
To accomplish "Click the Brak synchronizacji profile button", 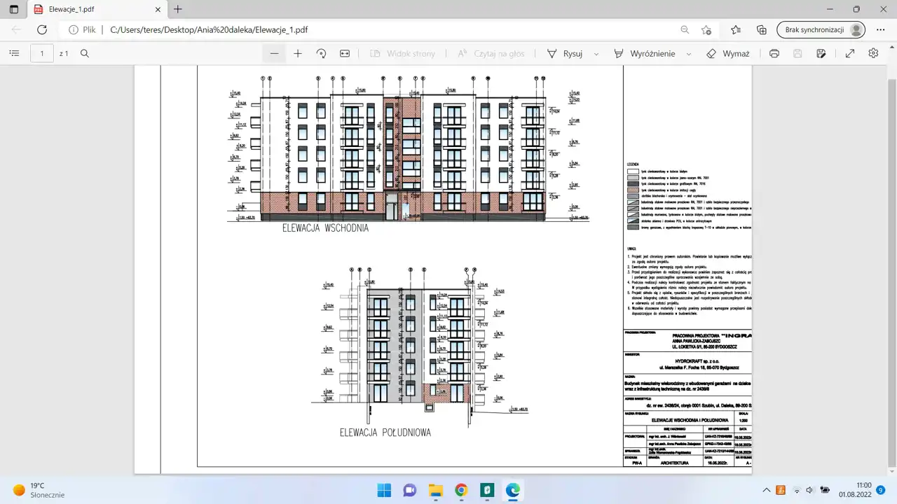I will (821, 30).
